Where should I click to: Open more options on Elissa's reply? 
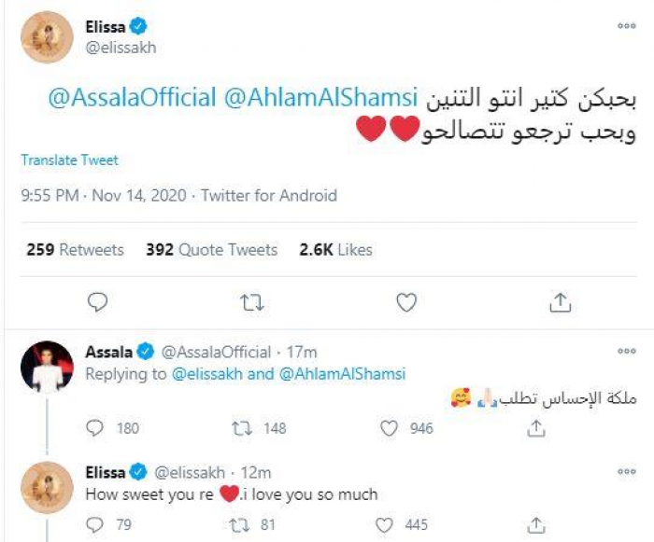pyautogui.click(x=626, y=471)
